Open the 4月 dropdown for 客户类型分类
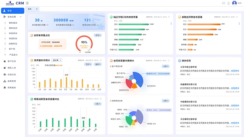244x137 pixels. [x=165, y=66]
